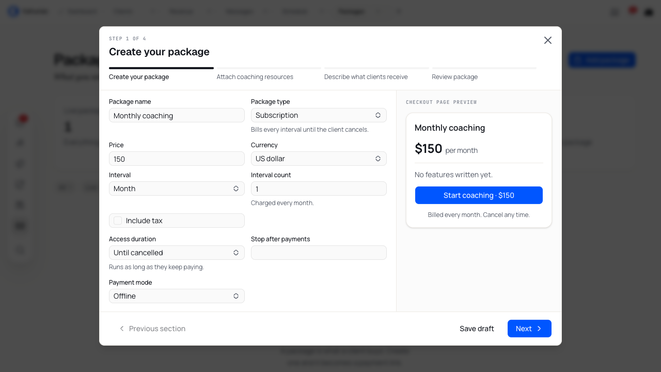This screenshot has width=661, height=372.
Task: Click the empty Stop after payments field
Action: 319,253
